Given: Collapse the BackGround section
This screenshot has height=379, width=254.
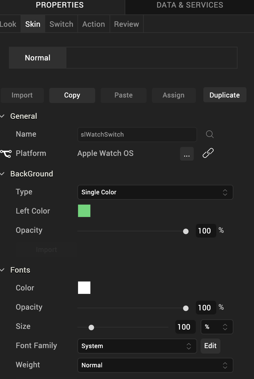Looking at the screenshot, I should click(3, 174).
